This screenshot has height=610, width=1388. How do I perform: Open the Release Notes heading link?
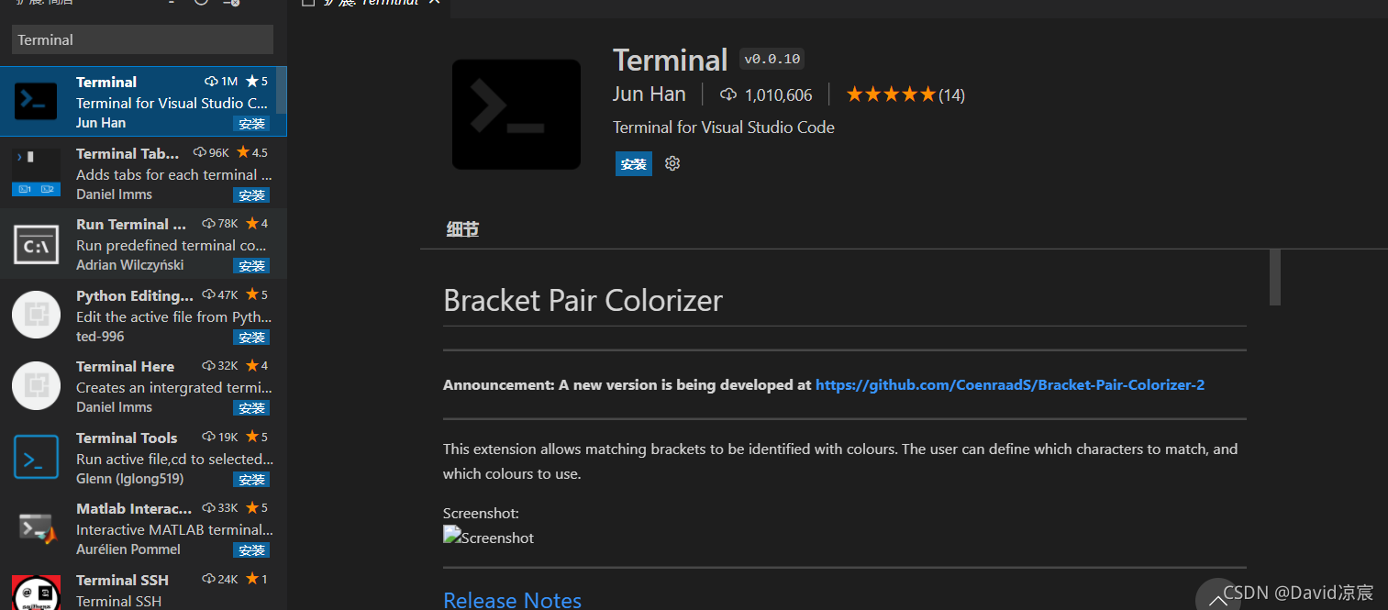click(512, 600)
